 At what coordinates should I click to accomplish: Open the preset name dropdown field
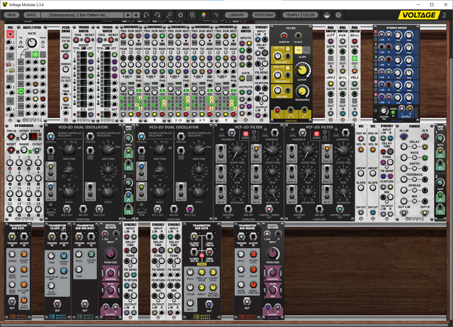click(82, 15)
